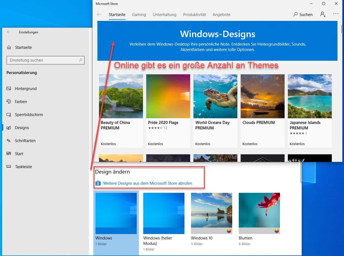Viewport: 344px width, 256px height.
Task: Select the Taskleiste sidebar icon
Action: point(9,167)
